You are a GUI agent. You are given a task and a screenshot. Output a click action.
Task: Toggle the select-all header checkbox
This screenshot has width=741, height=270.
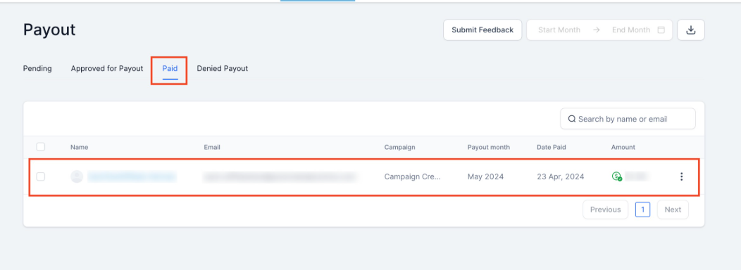point(41,147)
